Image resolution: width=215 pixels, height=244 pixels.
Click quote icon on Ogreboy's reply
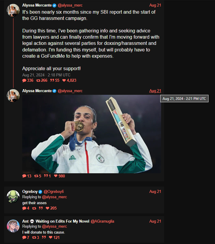41,208
